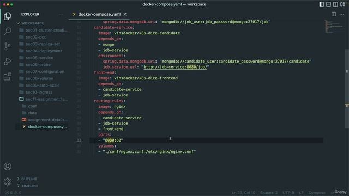The height and width of the screenshot is (196, 349).
Task: Click the EXPLORER panel title
Action: 31,14
